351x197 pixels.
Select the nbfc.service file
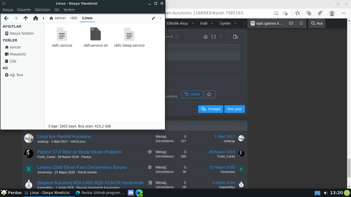(62, 37)
